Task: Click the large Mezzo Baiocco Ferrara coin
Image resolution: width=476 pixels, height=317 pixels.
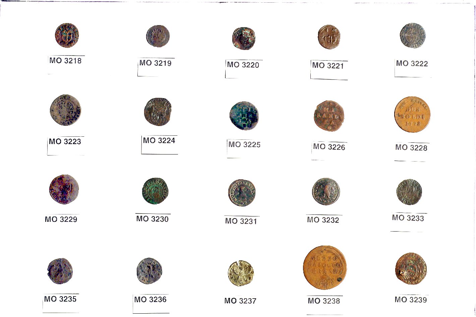Action: click(324, 268)
